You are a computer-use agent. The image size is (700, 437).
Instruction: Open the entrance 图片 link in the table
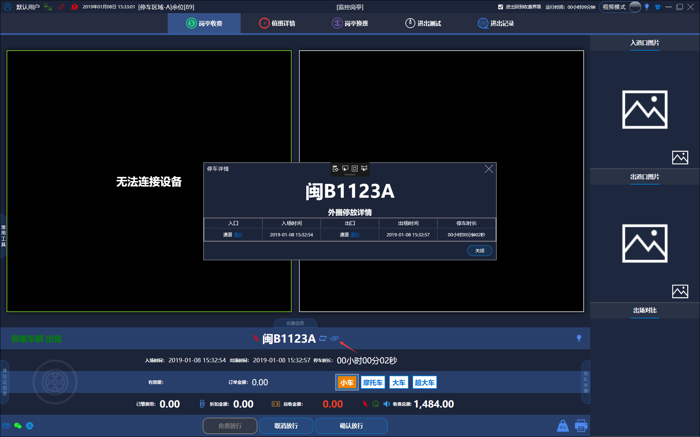pyautogui.click(x=238, y=235)
